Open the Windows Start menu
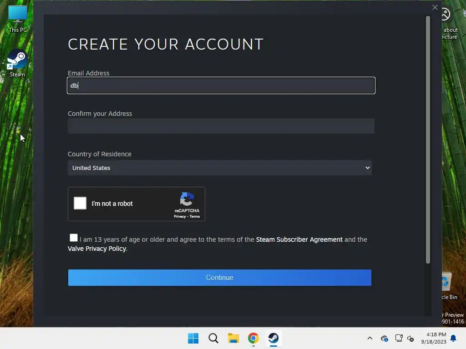Image resolution: width=466 pixels, height=349 pixels. tap(193, 338)
